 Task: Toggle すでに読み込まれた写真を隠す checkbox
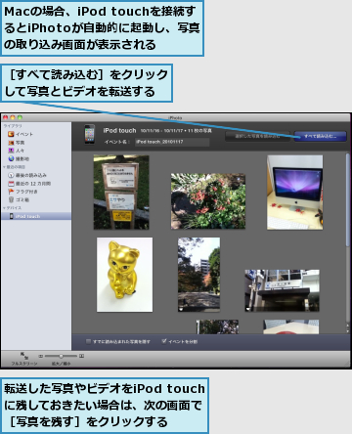(88, 341)
